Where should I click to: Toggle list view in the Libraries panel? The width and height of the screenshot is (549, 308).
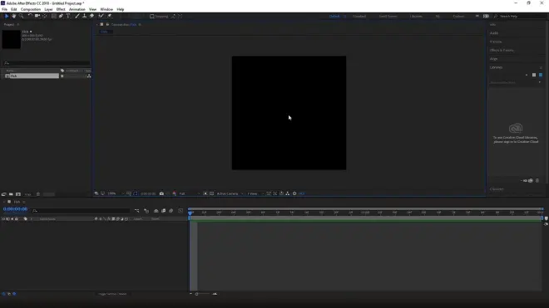point(541,75)
